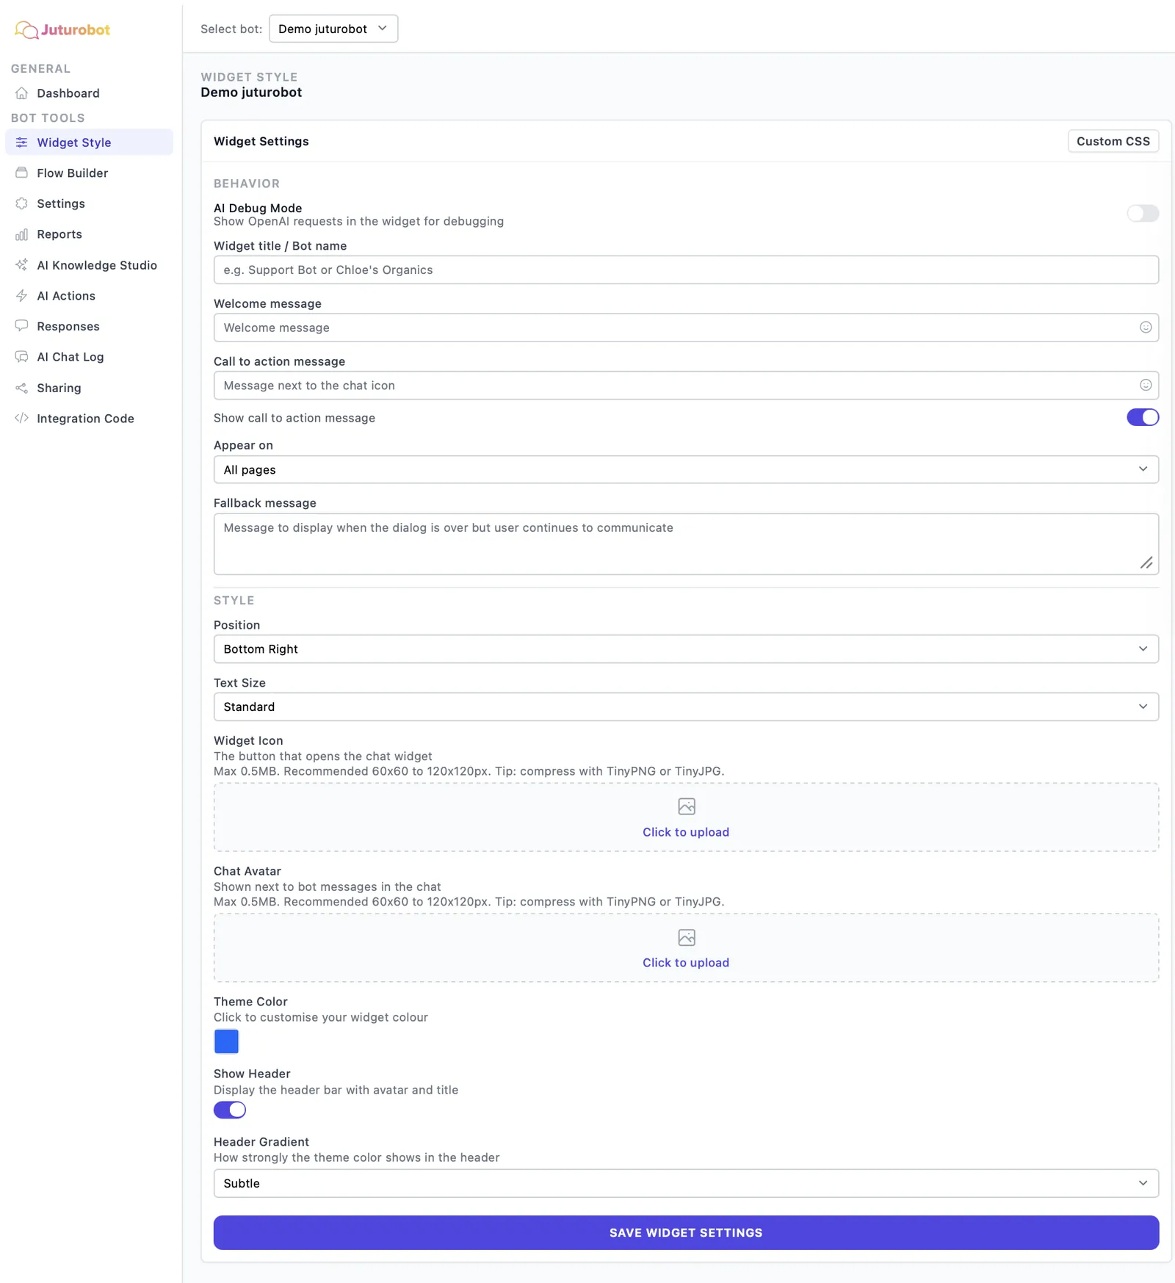1175x1283 pixels.
Task: Click the Dashboard home icon
Action: tap(22, 93)
